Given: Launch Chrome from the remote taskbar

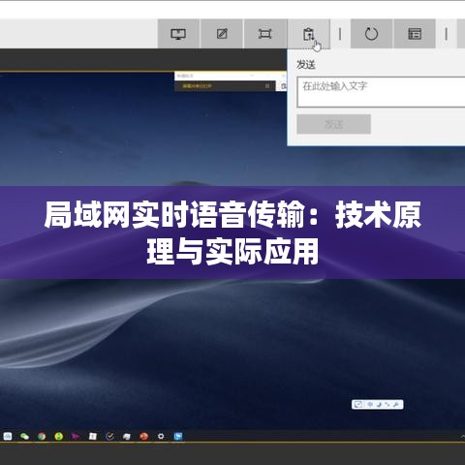Looking at the screenshot, I should 42,437.
